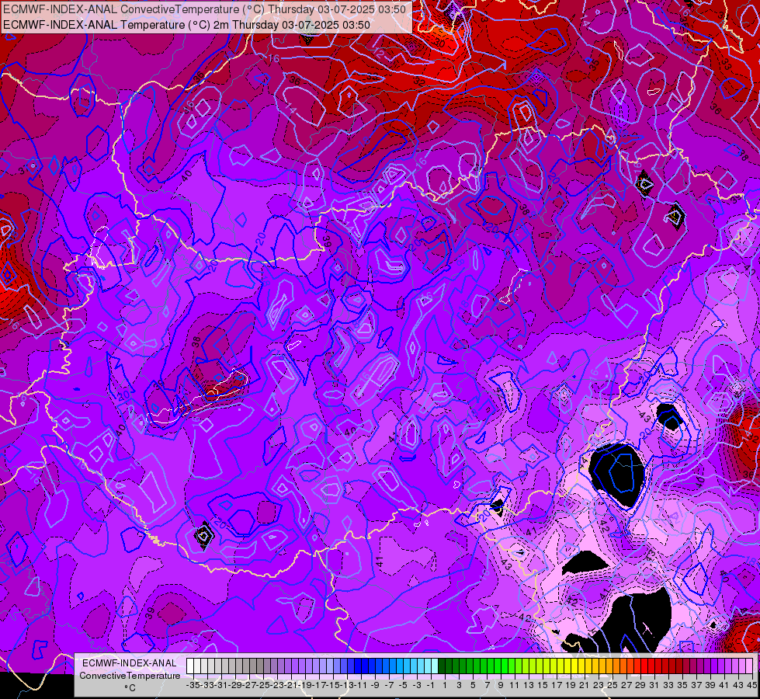This screenshot has height=699, width=760.
Task: Click the legend tick value 45
Action: point(751,685)
